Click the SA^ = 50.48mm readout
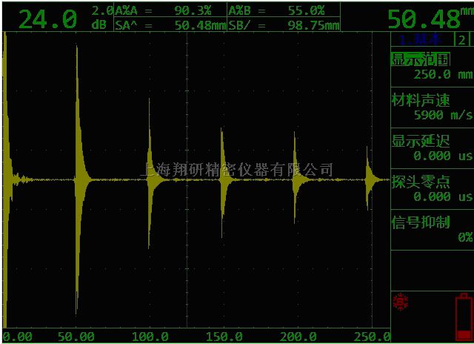This screenshot has width=474, height=344. click(170, 25)
